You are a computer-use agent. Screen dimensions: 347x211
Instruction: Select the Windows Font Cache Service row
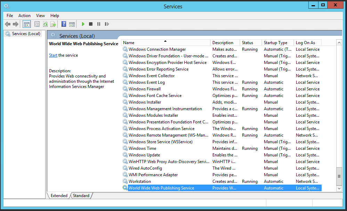coord(222,95)
